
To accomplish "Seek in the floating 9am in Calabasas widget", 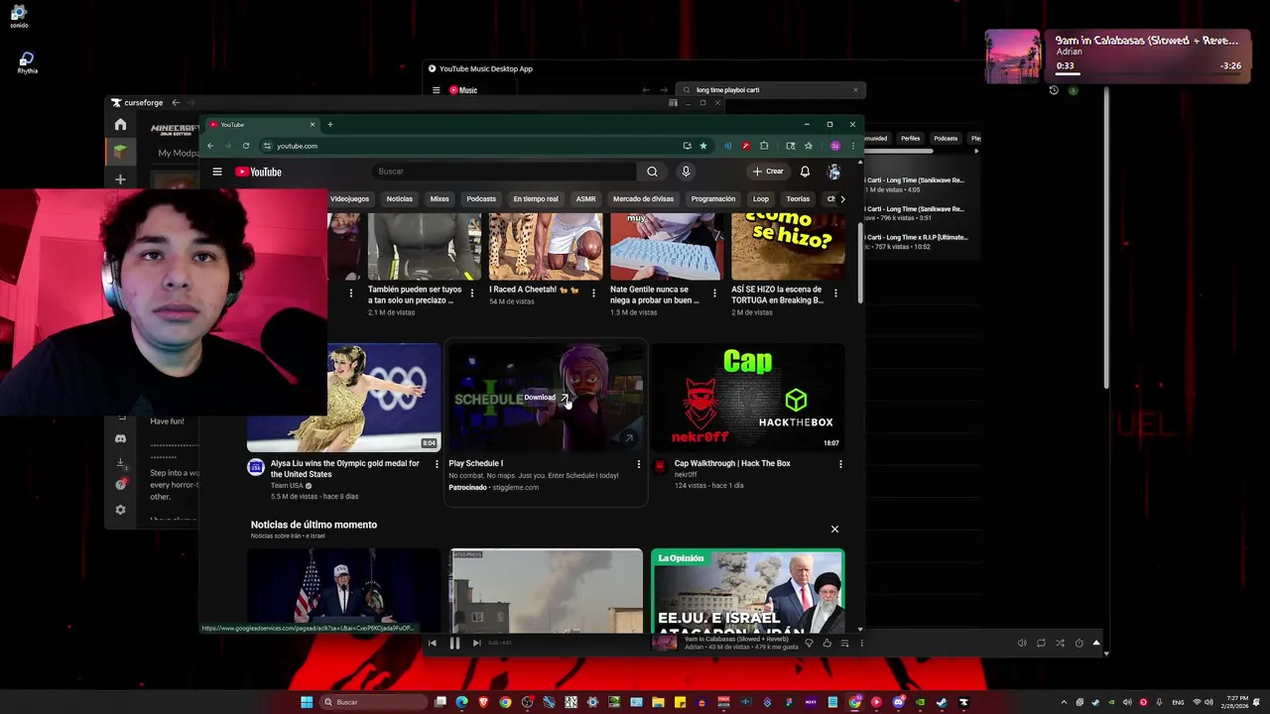I will pyautogui.click(x=1148, y=75).
